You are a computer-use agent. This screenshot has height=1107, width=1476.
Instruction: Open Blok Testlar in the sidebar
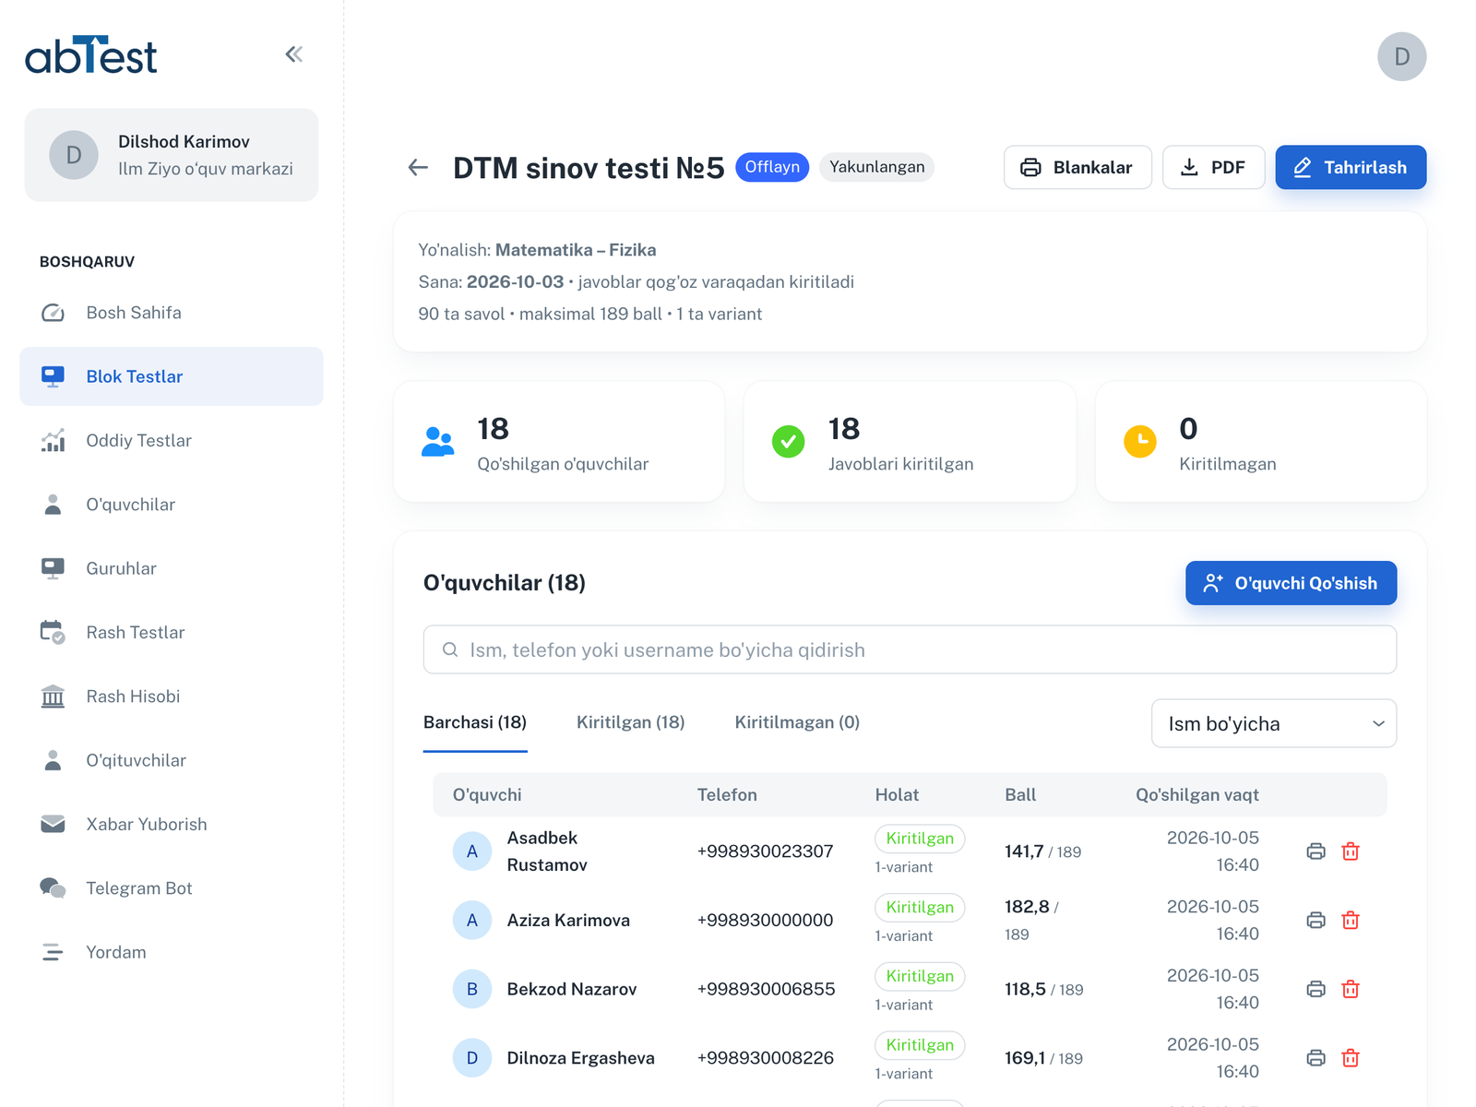[x=172, y=376]
